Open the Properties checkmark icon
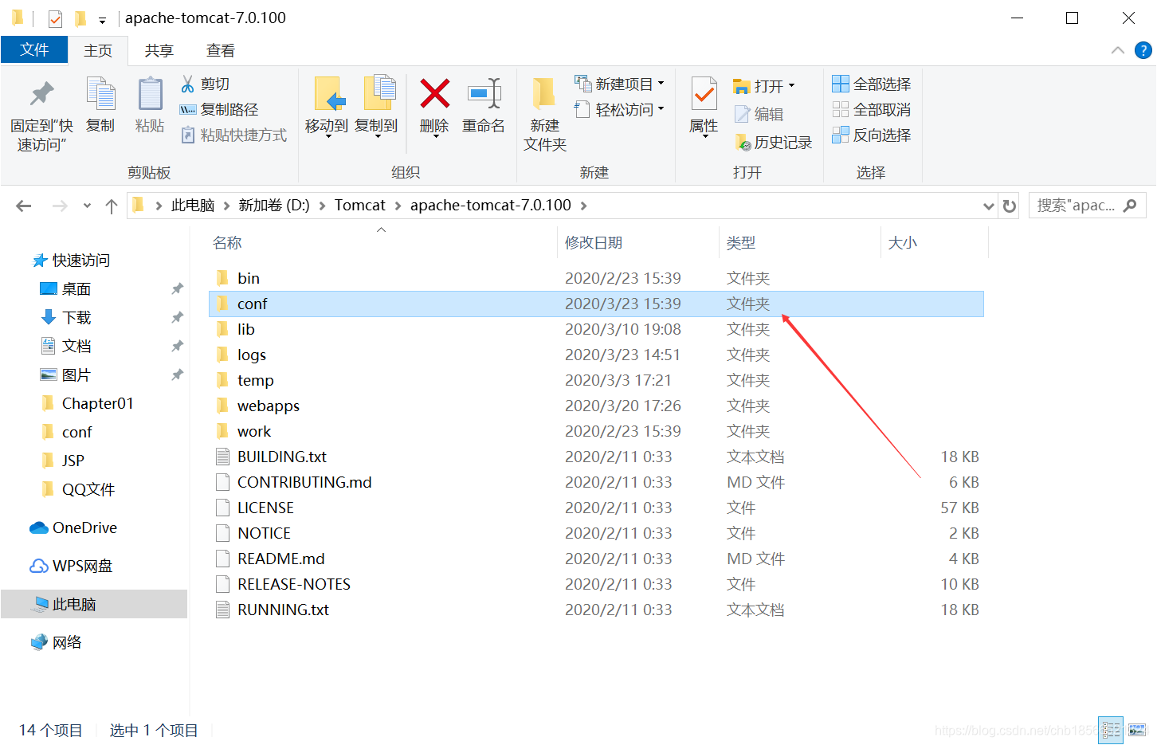 point(704,95)
